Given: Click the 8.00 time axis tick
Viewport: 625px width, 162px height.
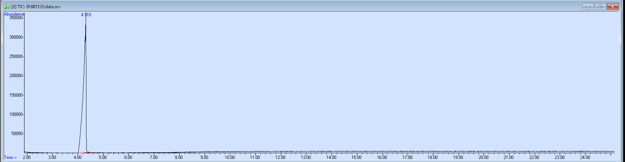Looking at the screenshot, I should [178, 157].
